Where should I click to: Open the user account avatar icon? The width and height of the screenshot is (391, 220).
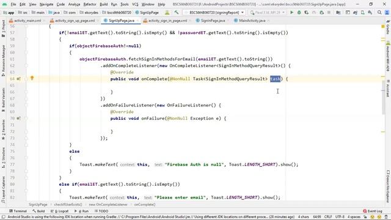pyautogui.click(x=387, y=12)
